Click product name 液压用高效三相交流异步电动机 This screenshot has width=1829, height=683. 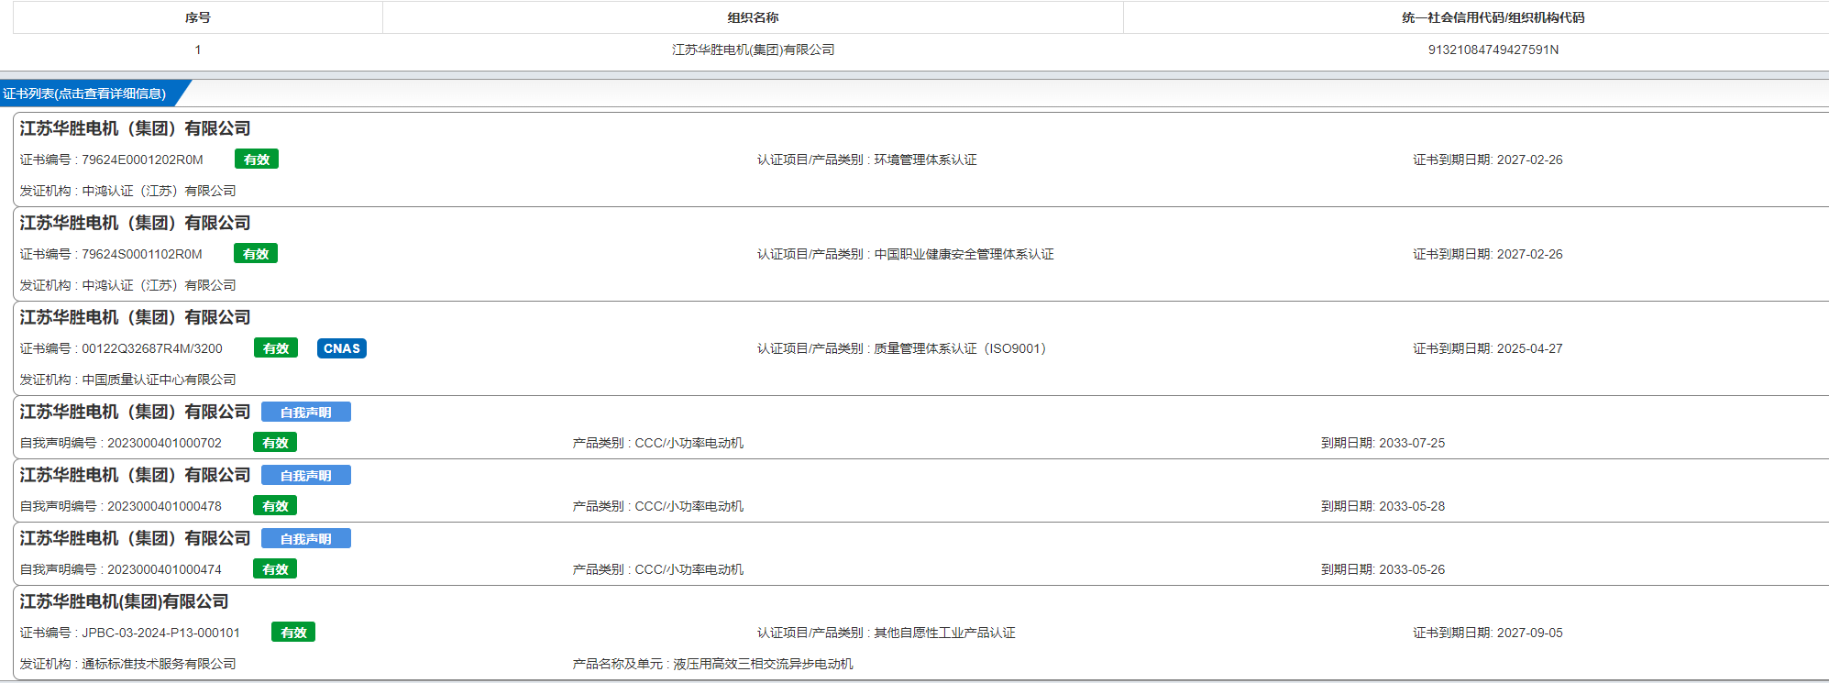click(x=763, y=664)
